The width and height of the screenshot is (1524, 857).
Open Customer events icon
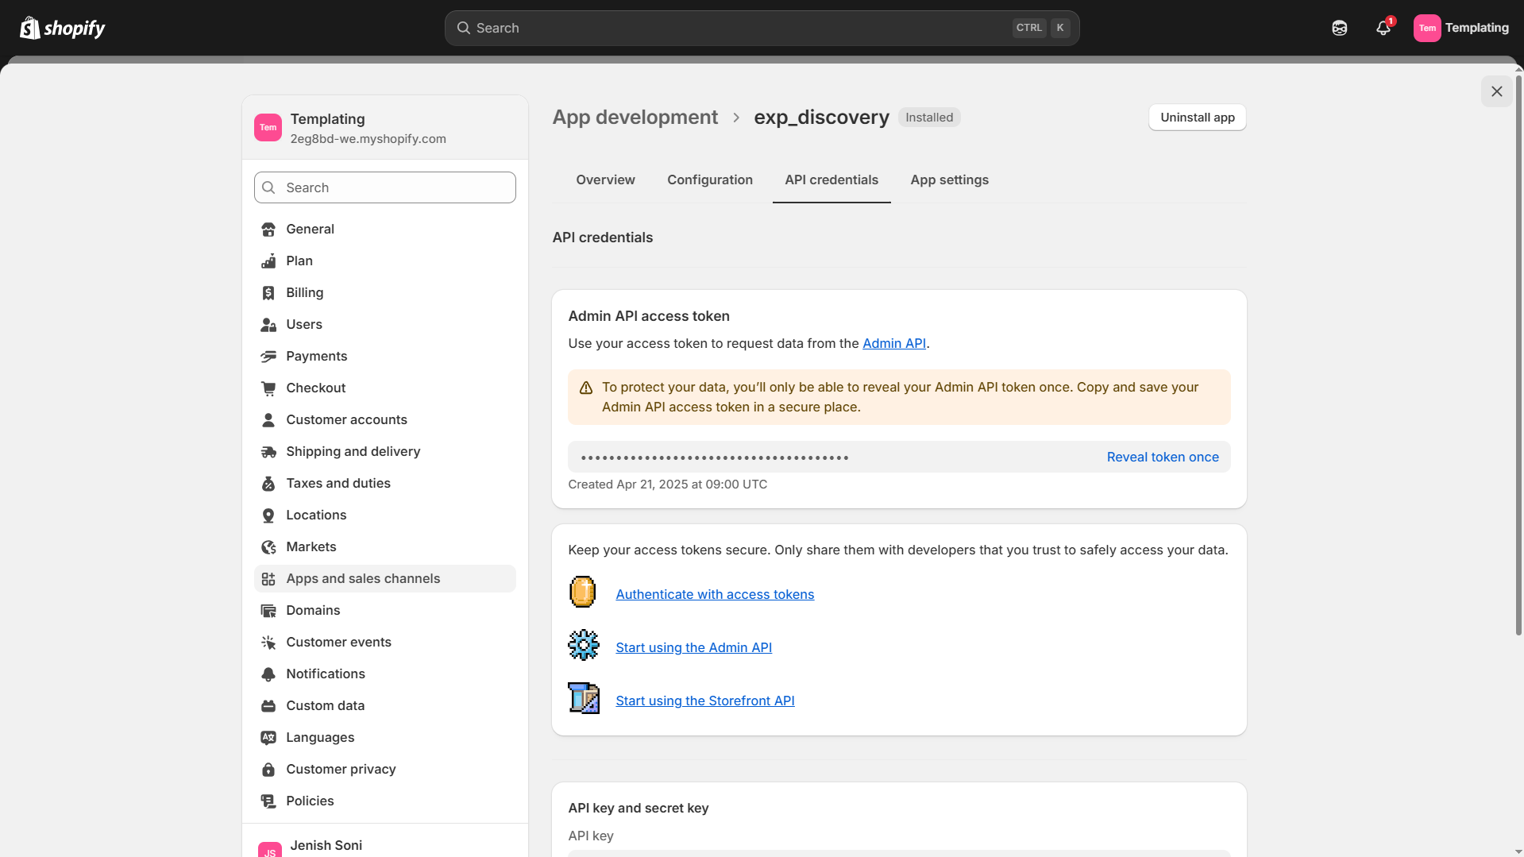pos(268,643)
